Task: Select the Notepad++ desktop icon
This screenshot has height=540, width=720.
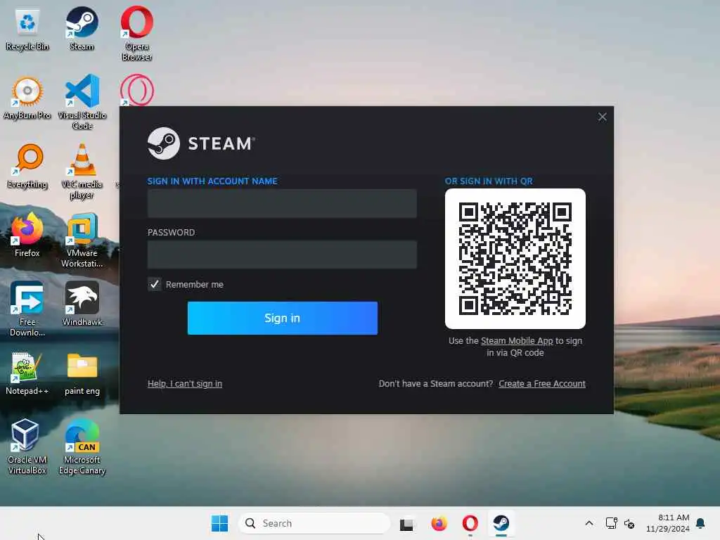Action: point(27,373)
